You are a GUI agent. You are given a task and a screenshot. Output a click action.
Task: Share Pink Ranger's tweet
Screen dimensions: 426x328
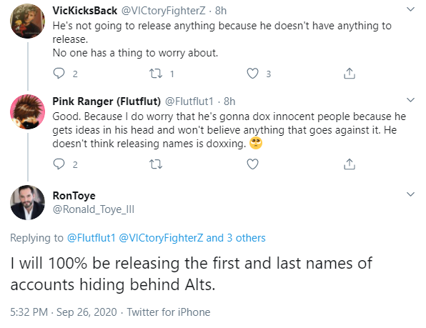(350, 164)
